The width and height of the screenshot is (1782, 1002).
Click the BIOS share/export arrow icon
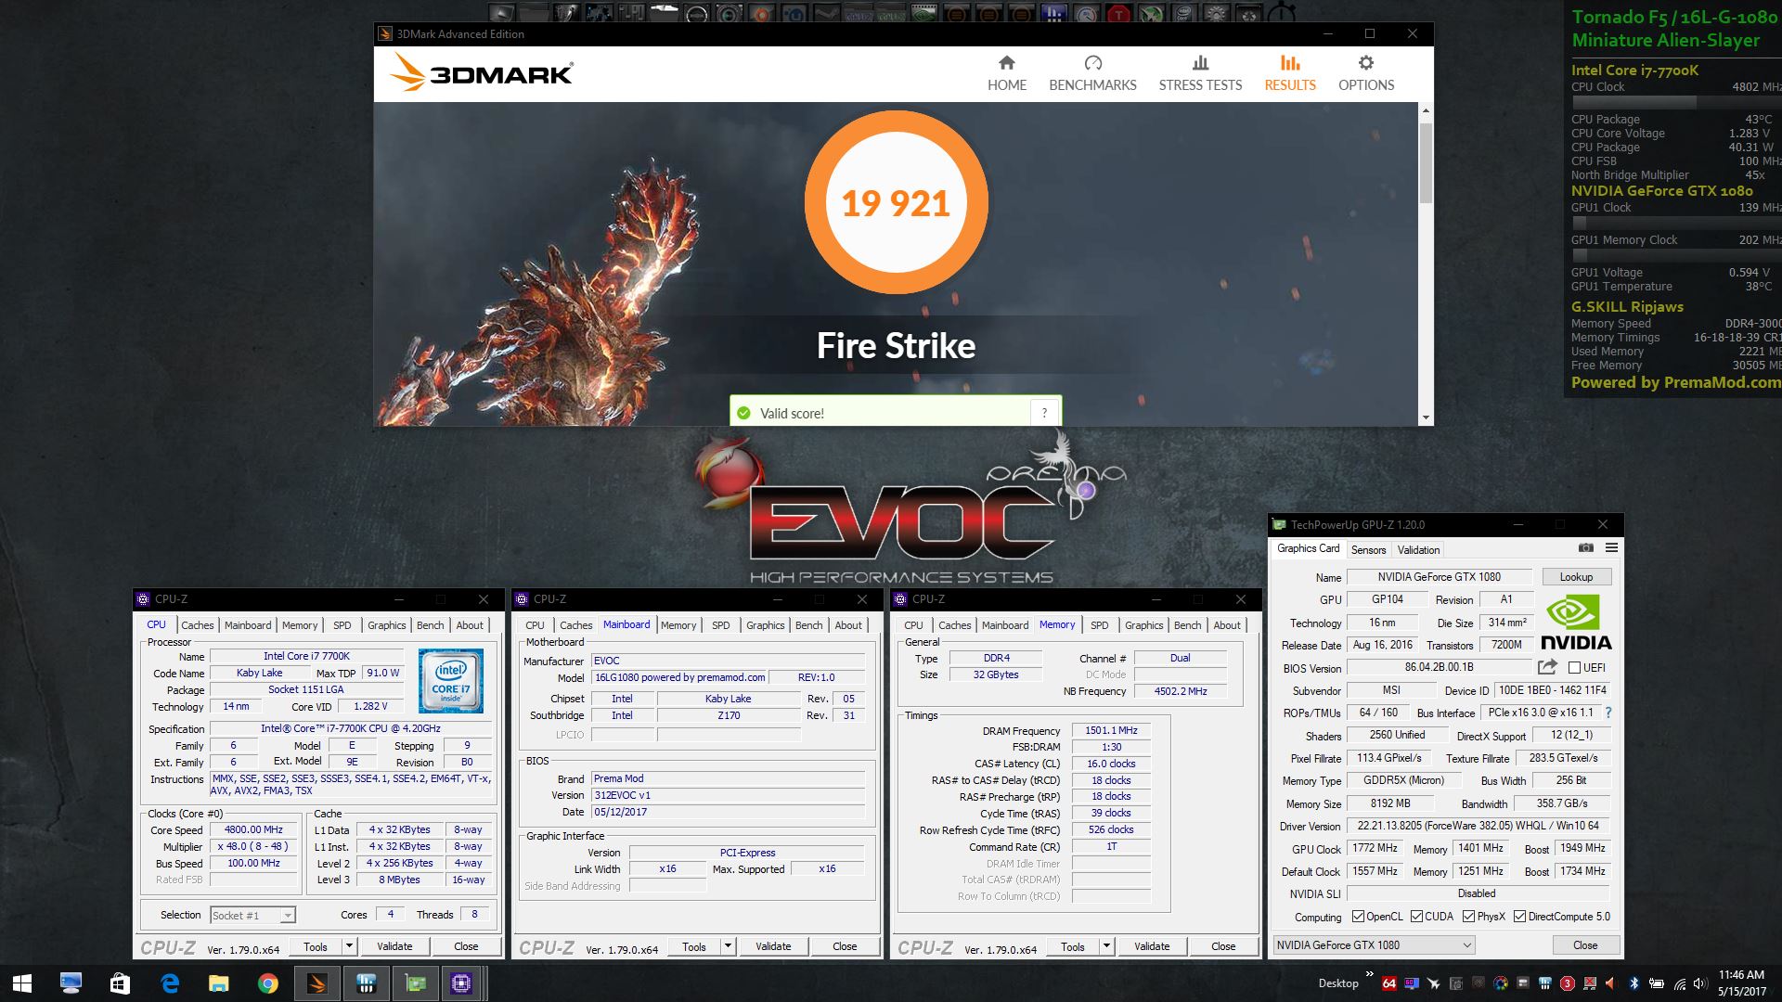click(x=1547, y=667)
